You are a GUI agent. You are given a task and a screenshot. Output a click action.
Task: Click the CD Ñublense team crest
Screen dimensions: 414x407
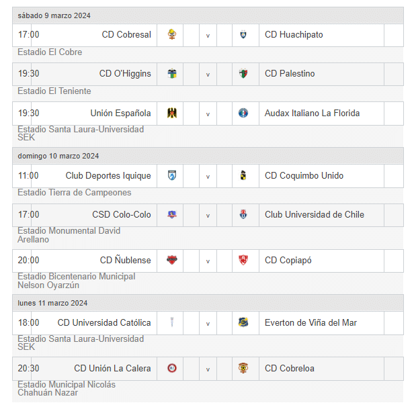[172, 261]
